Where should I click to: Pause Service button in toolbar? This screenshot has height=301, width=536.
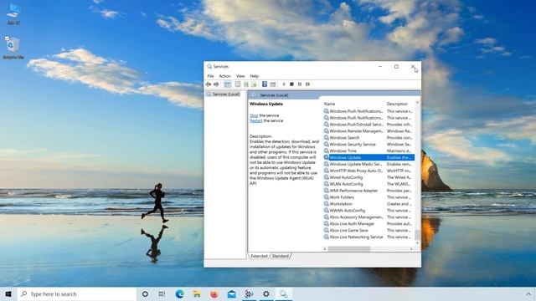(300, 84)
